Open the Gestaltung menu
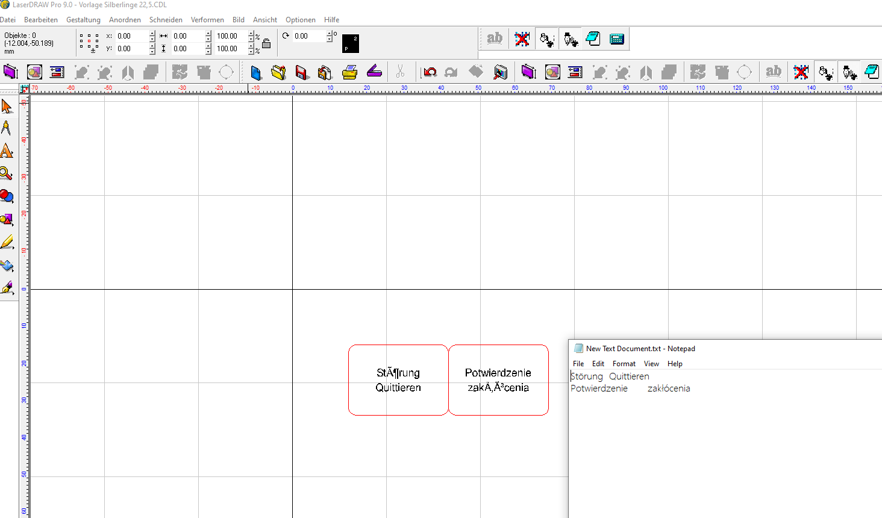 click(83, 20)
